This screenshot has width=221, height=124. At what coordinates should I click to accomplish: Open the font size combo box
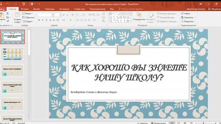pos(58,15)
